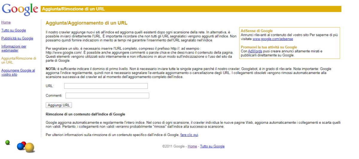Focus the URL input field
The image size is (359, 159).
coord(106,86)
